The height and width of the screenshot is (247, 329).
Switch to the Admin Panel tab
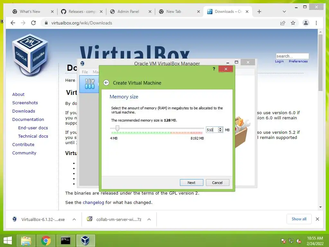[128, 12]
